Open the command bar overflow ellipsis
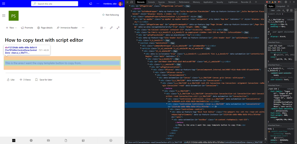Screen dimensions: 297x144 (x=83, y=28)
